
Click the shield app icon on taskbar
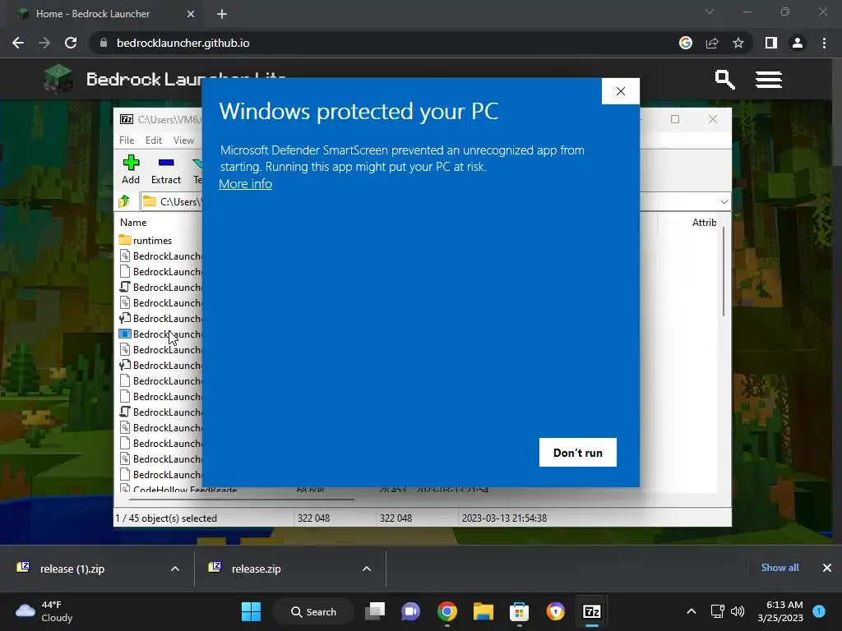coord(555,611)
